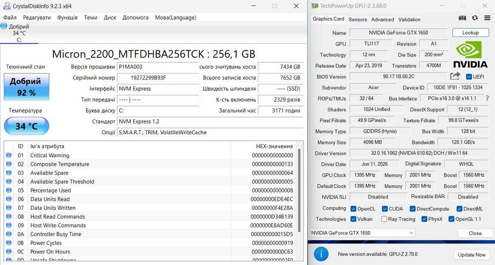Screen dimensions: 495x265
Task: Switch to the Validation tab
Action: (409, 20)
